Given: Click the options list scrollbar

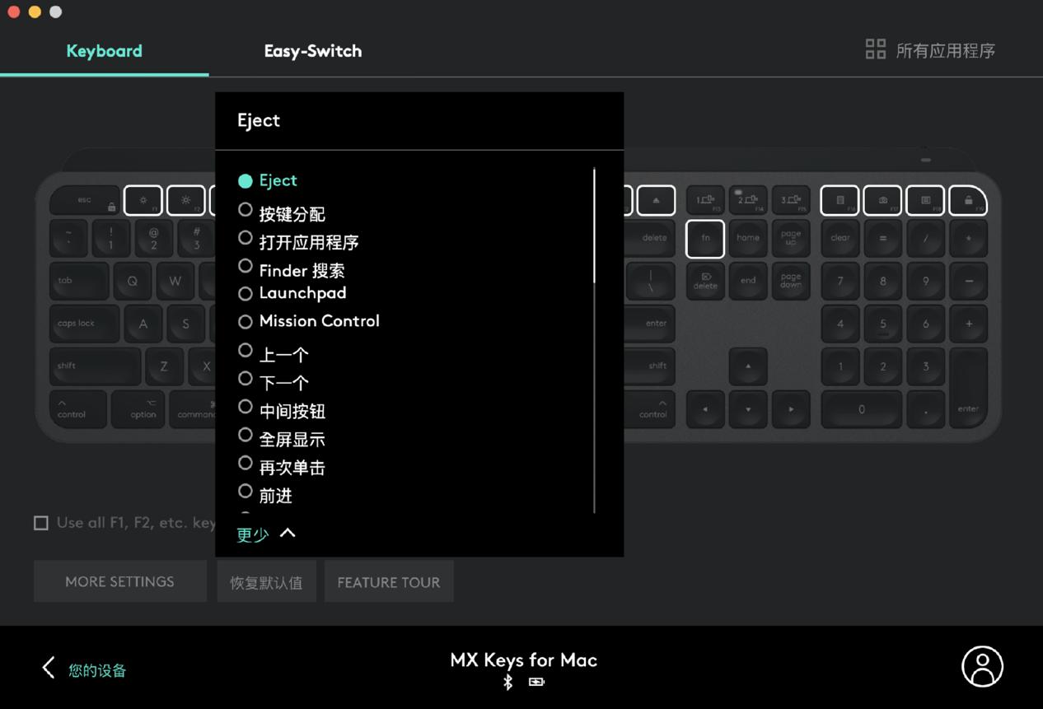Looking at the screenshot, I should tap(594, 226).
